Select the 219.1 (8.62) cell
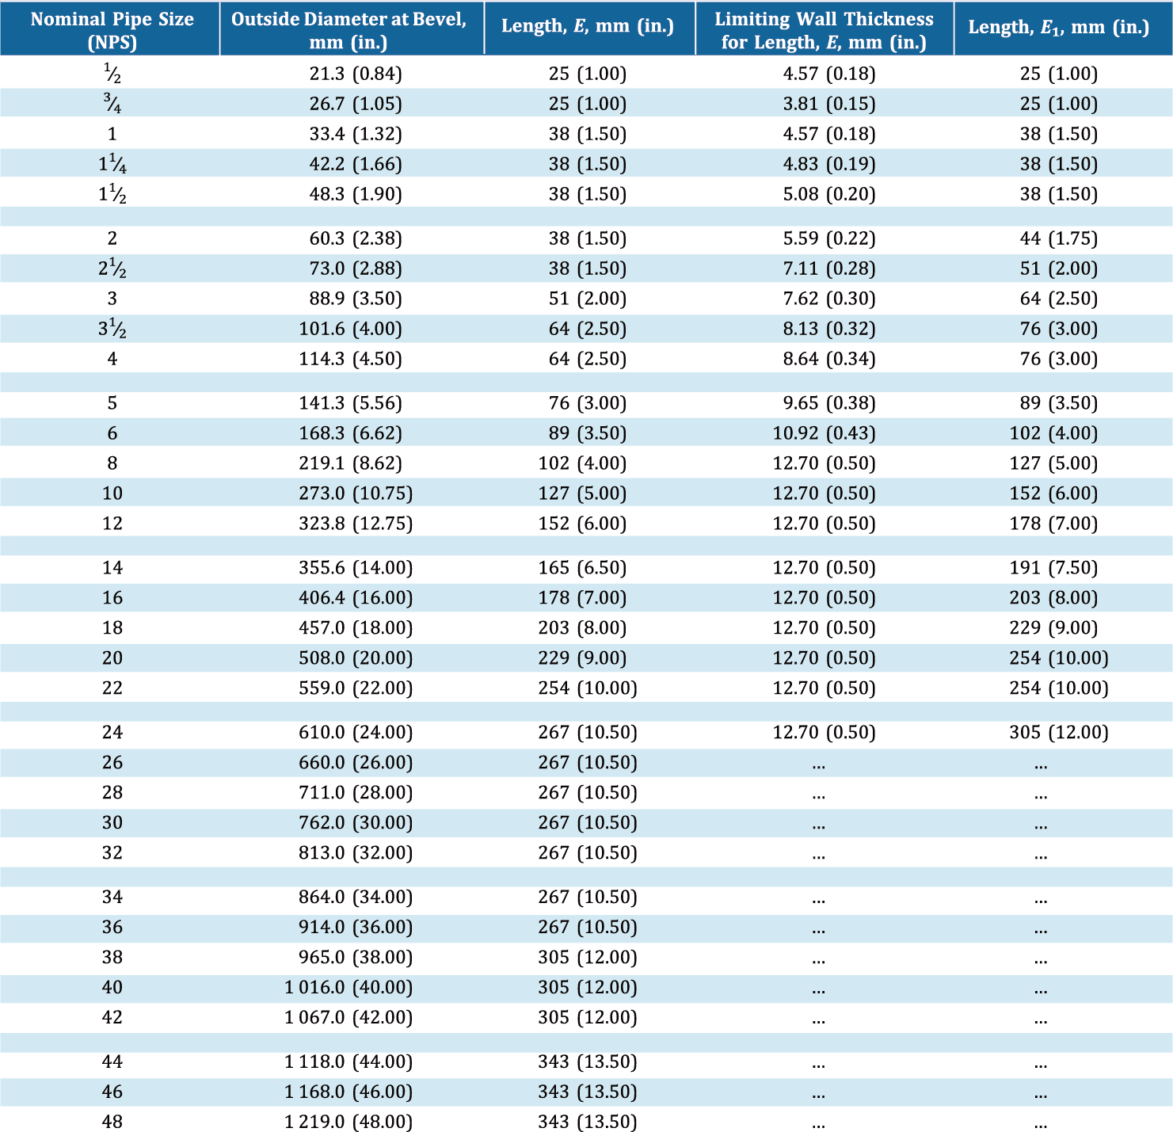The height and width of the screenshot is (1132, 1173). (x=350, y=463)
